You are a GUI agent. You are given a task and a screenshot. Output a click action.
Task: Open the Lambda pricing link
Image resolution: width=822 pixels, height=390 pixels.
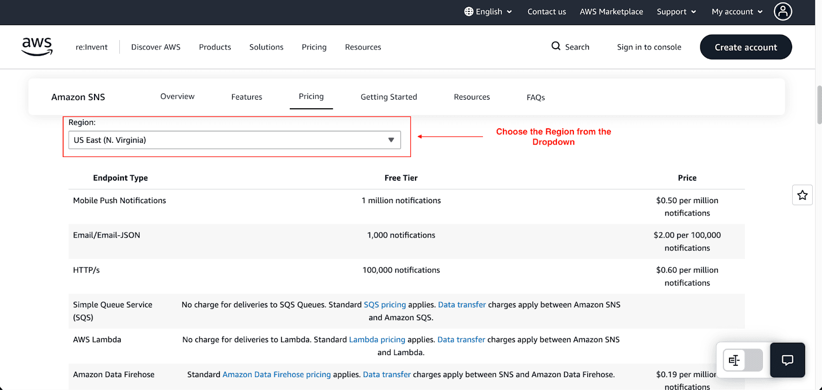pos(377,340)
